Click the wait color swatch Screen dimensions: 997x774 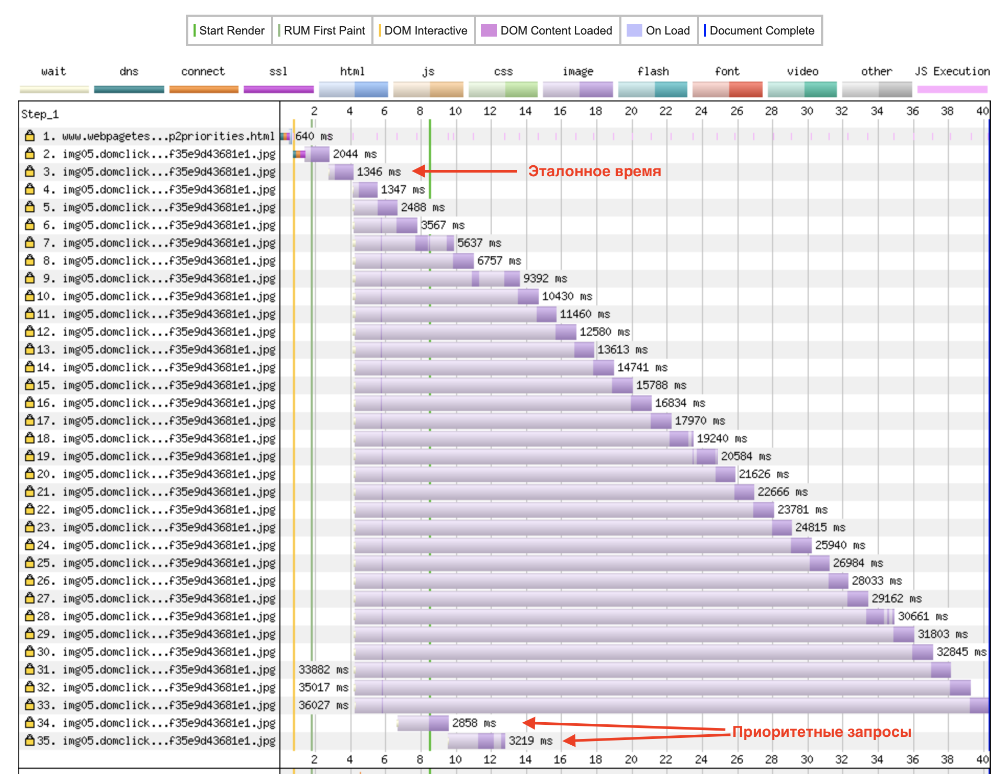point(54,89)
